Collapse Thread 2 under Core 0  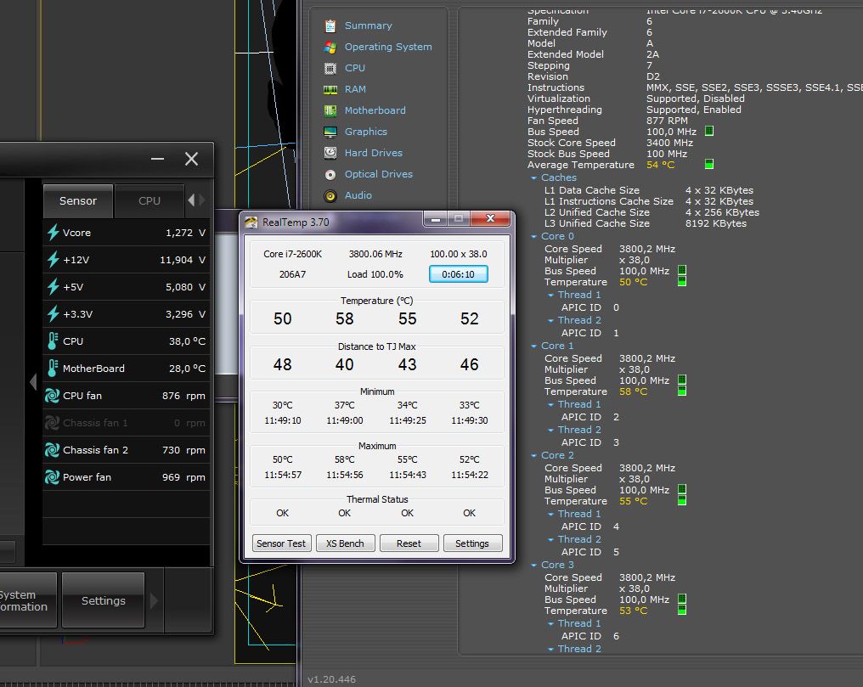click(x=550, y=321)
